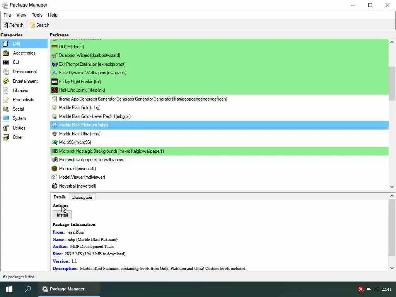
Task: Click the Micro96 package icon
Action: pyautogui.click(x=54, y=142)
